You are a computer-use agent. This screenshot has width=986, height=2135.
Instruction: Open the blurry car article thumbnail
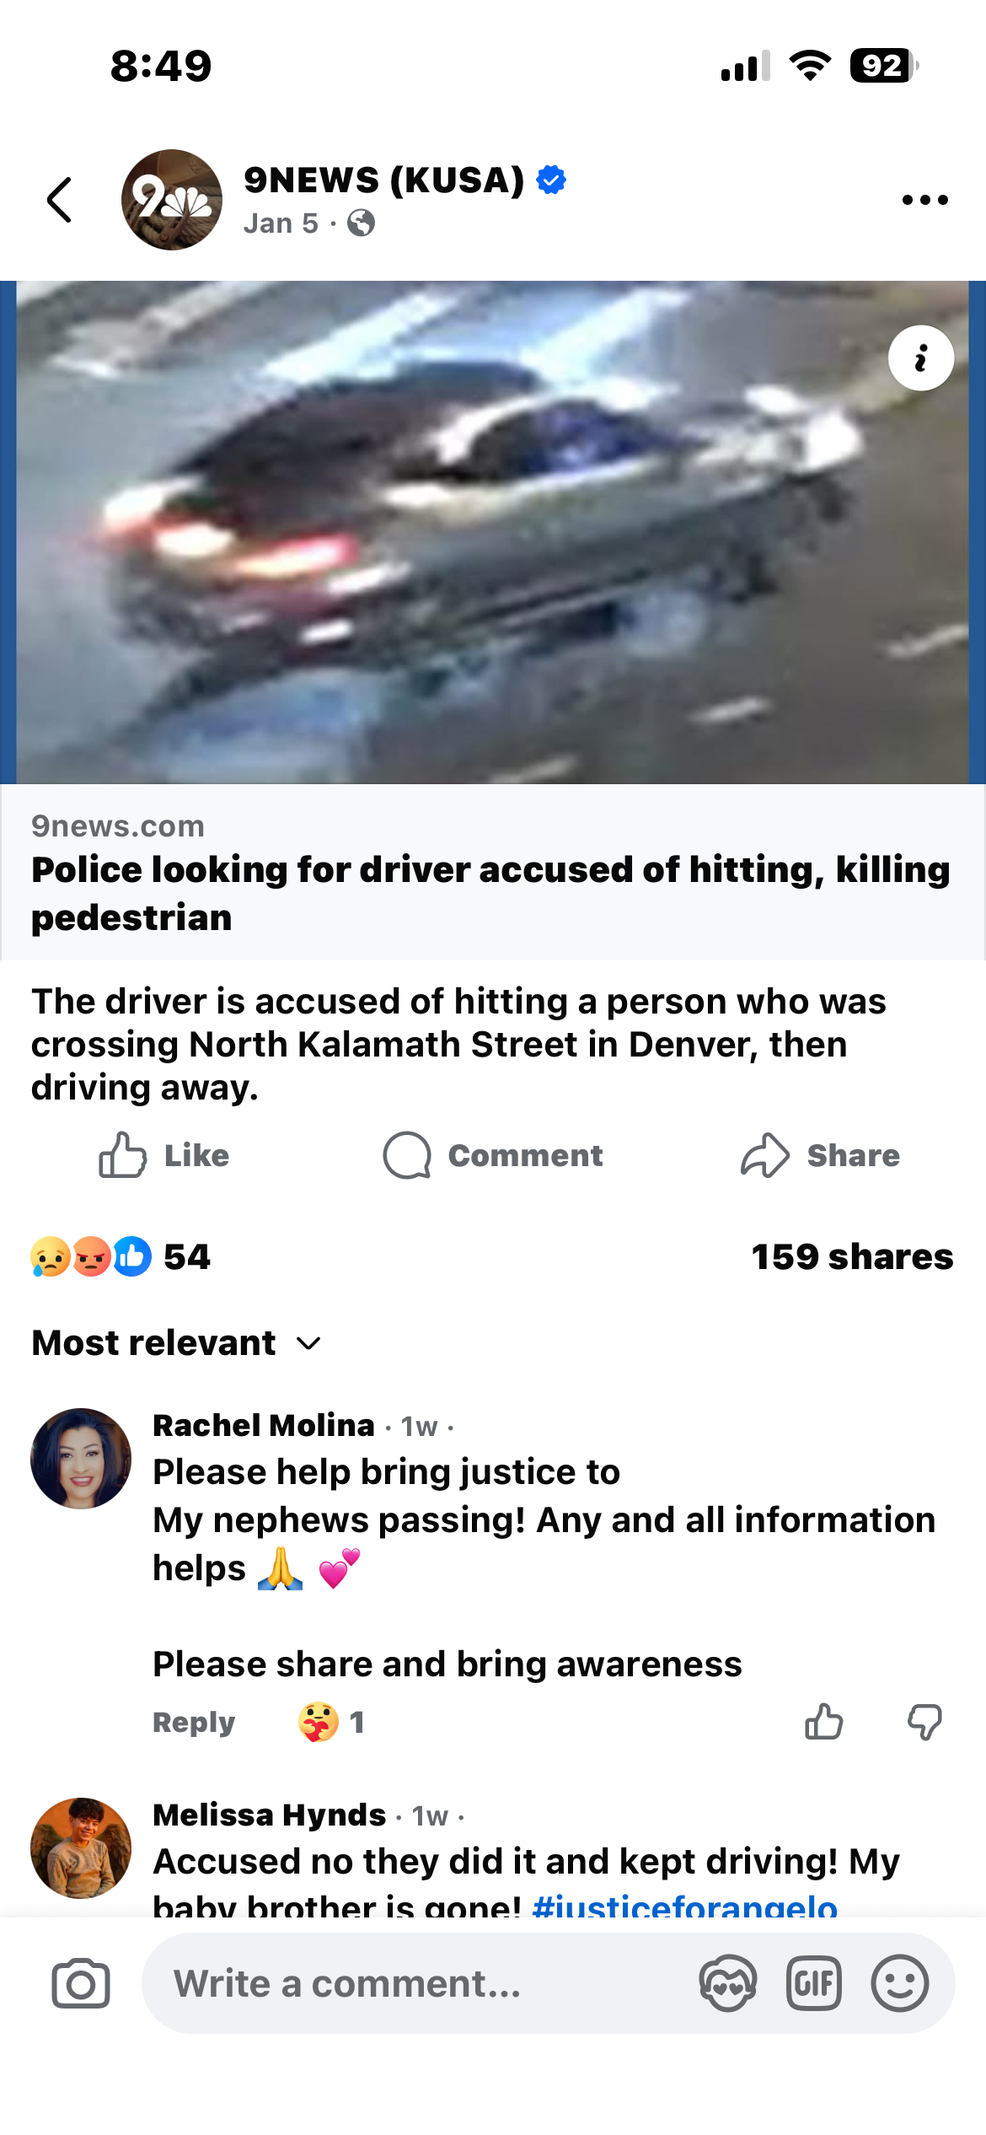493,532
